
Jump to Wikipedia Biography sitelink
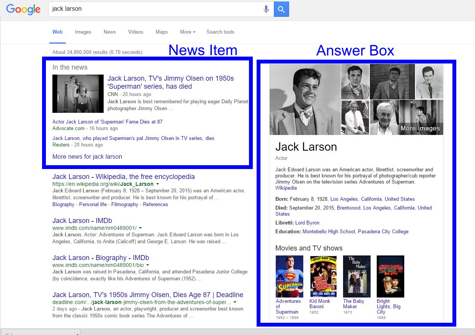click(63, 204)
